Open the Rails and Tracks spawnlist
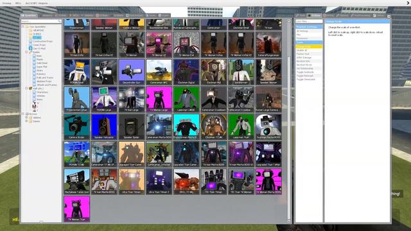Screen dimensions: 411x231 (x=45, y=78)
